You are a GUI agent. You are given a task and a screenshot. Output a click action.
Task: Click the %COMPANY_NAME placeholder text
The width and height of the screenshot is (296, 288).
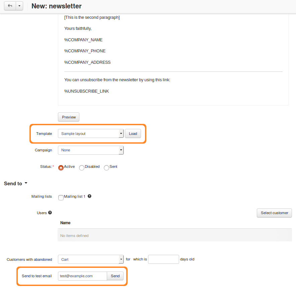click(83, 40)
